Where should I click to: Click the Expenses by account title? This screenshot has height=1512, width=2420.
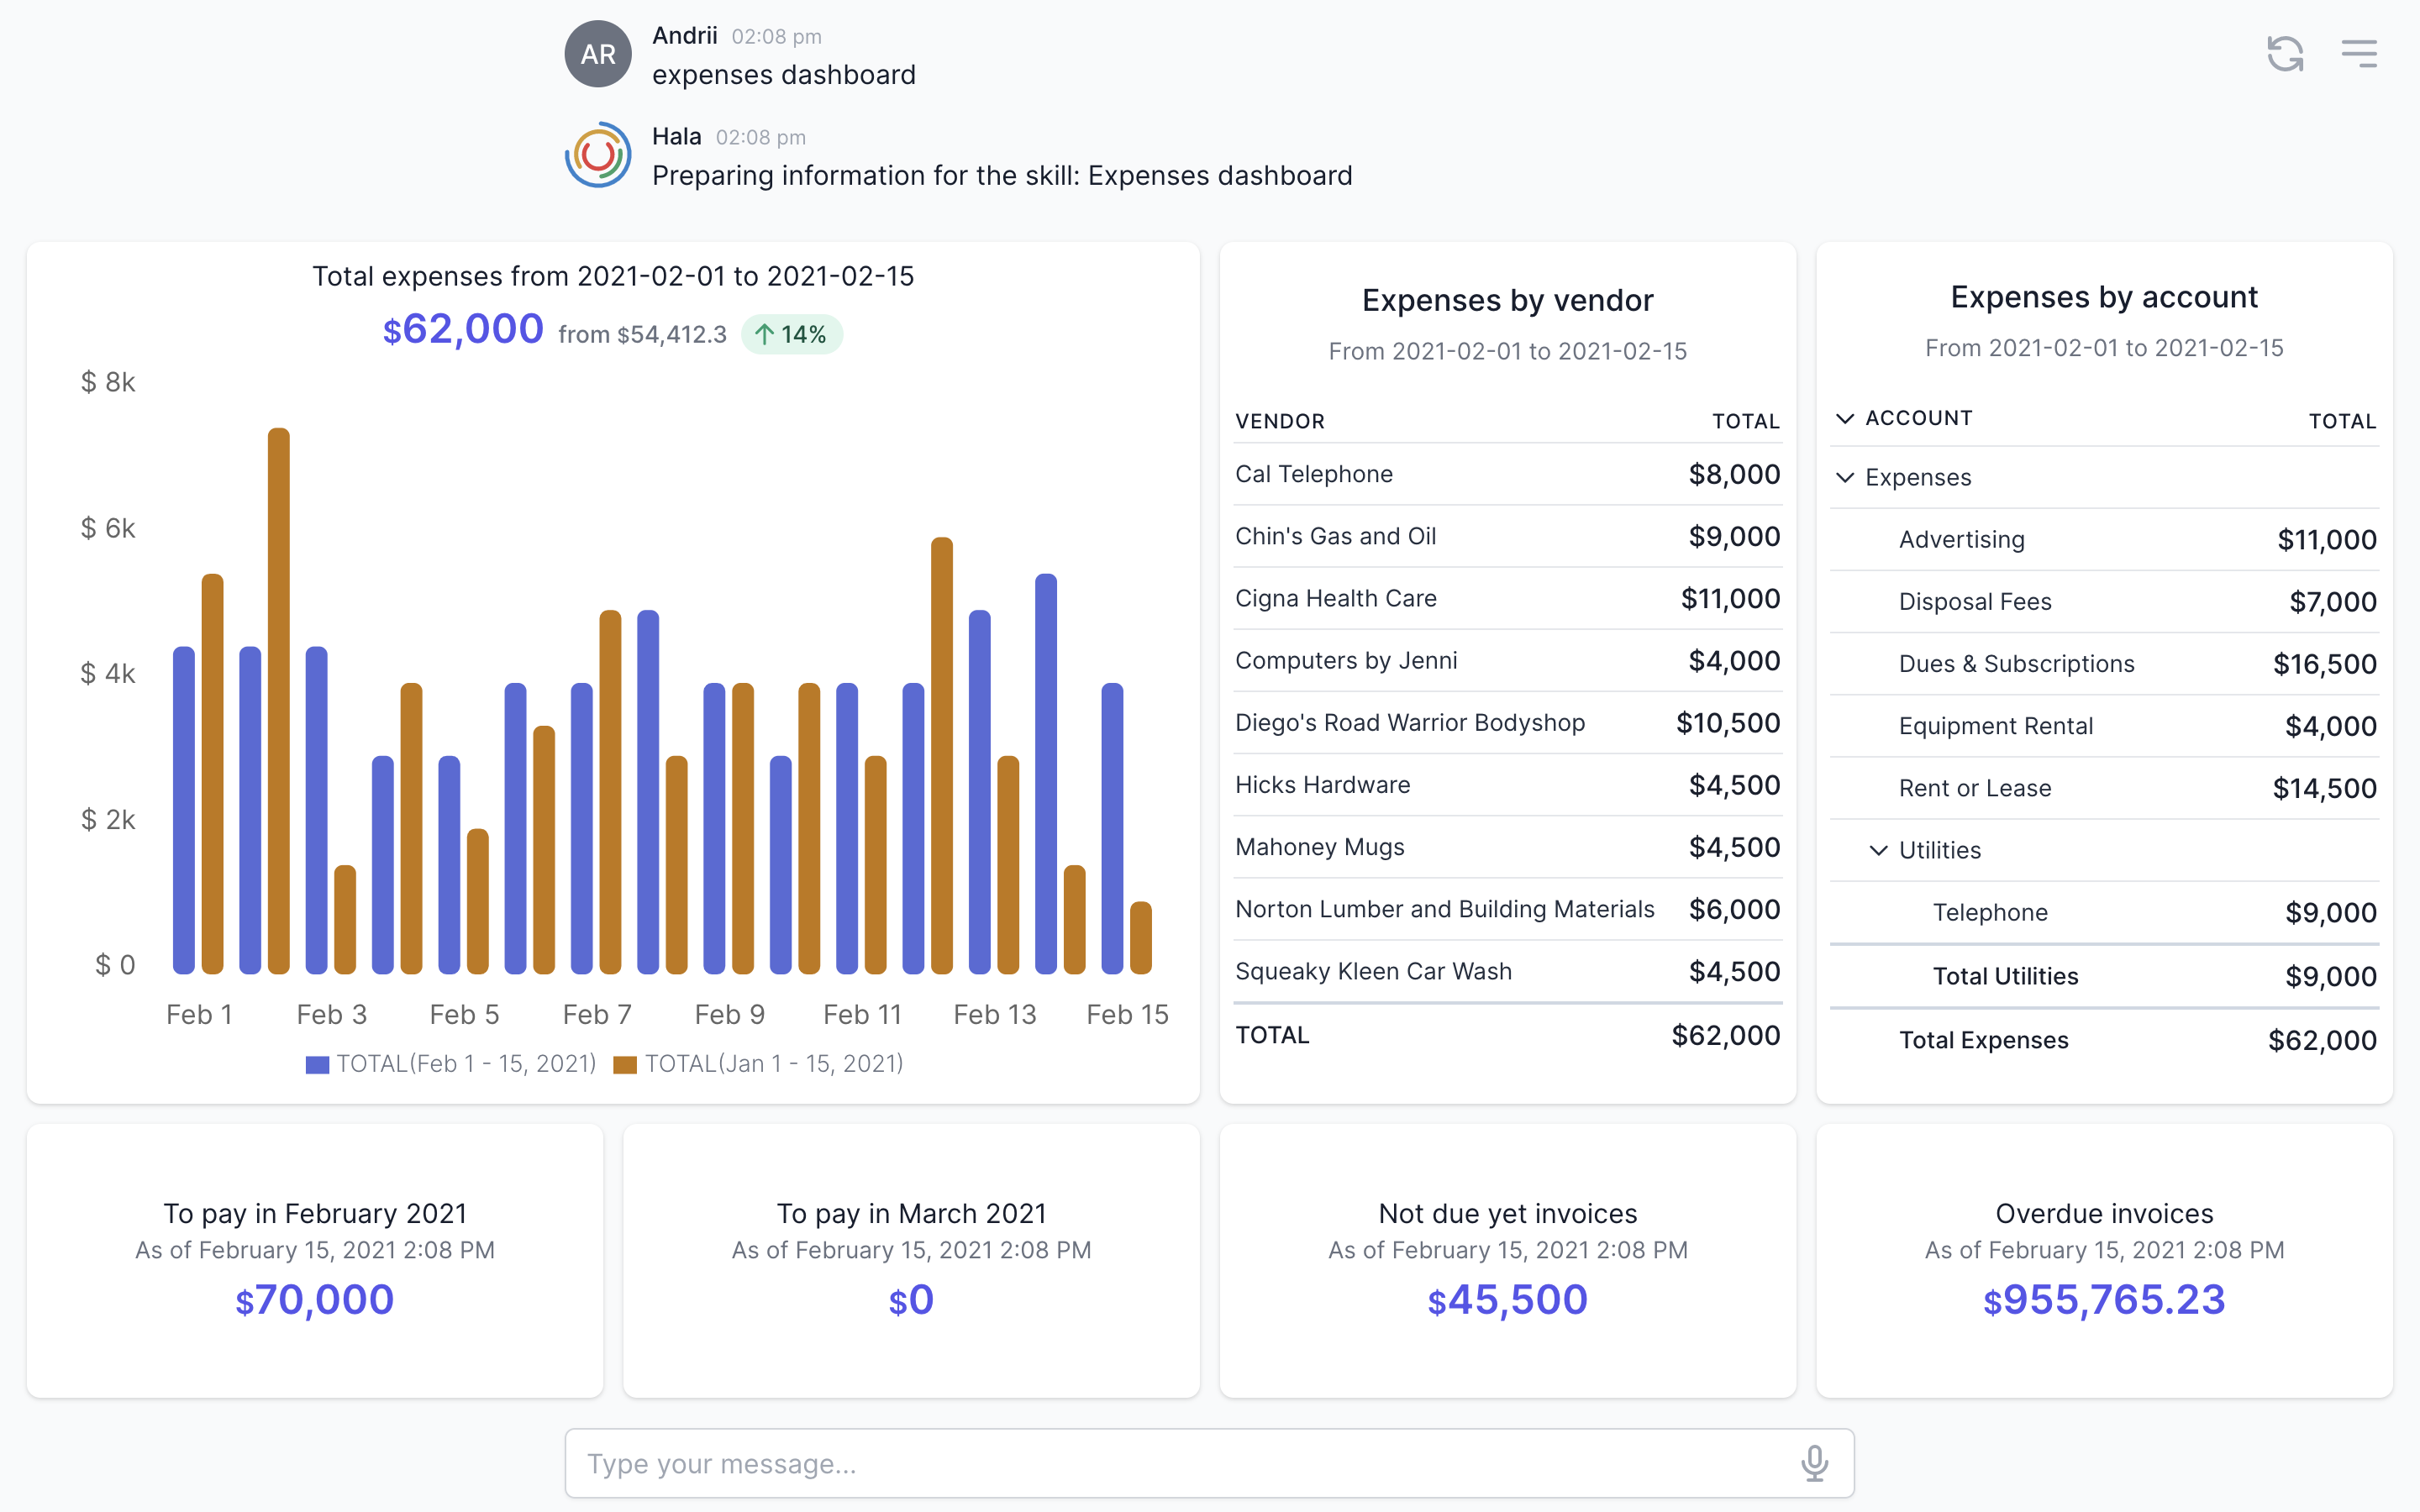(2104, 297)
